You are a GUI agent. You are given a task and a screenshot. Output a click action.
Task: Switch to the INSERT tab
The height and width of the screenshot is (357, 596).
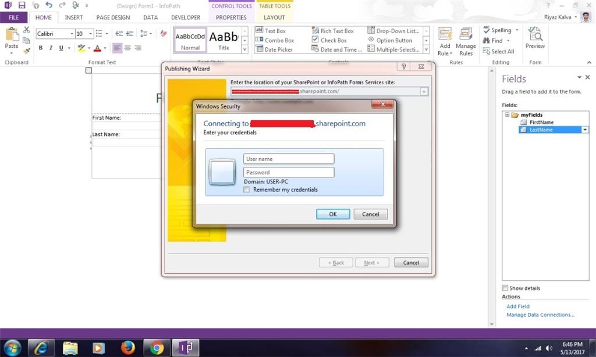74,17
